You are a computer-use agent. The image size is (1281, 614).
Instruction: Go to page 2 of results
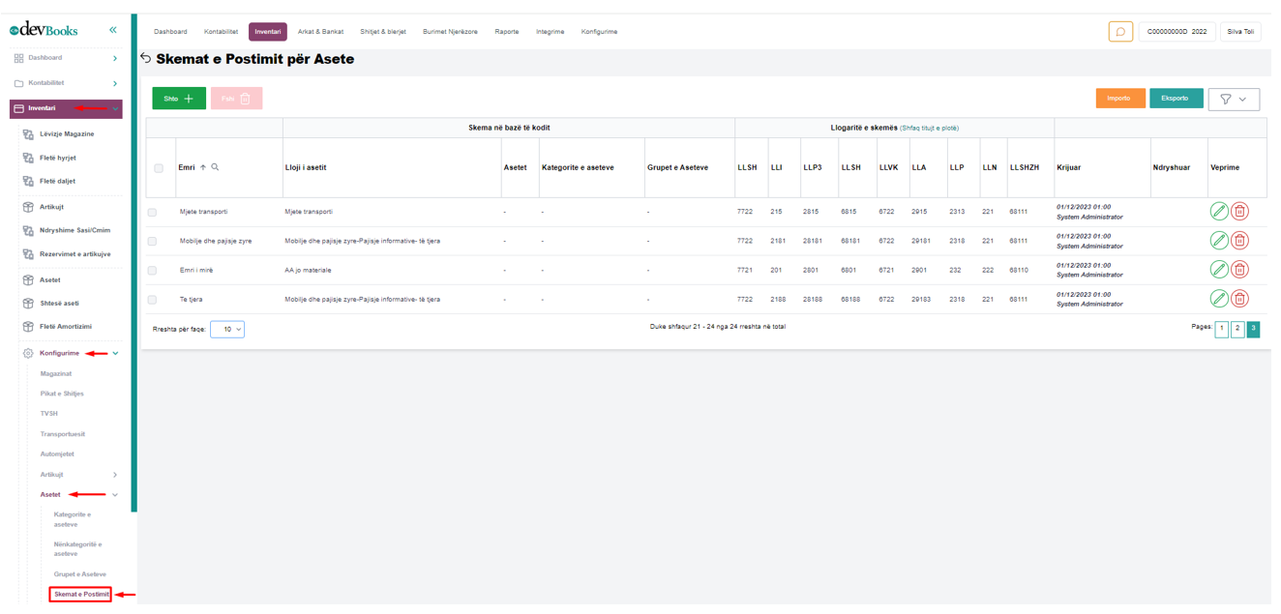1237,329
